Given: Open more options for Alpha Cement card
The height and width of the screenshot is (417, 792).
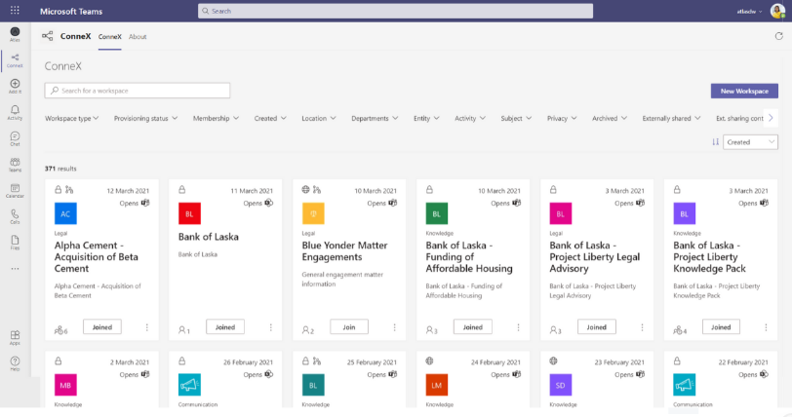Looking at the screenshot, I should (x=147, y=327).
